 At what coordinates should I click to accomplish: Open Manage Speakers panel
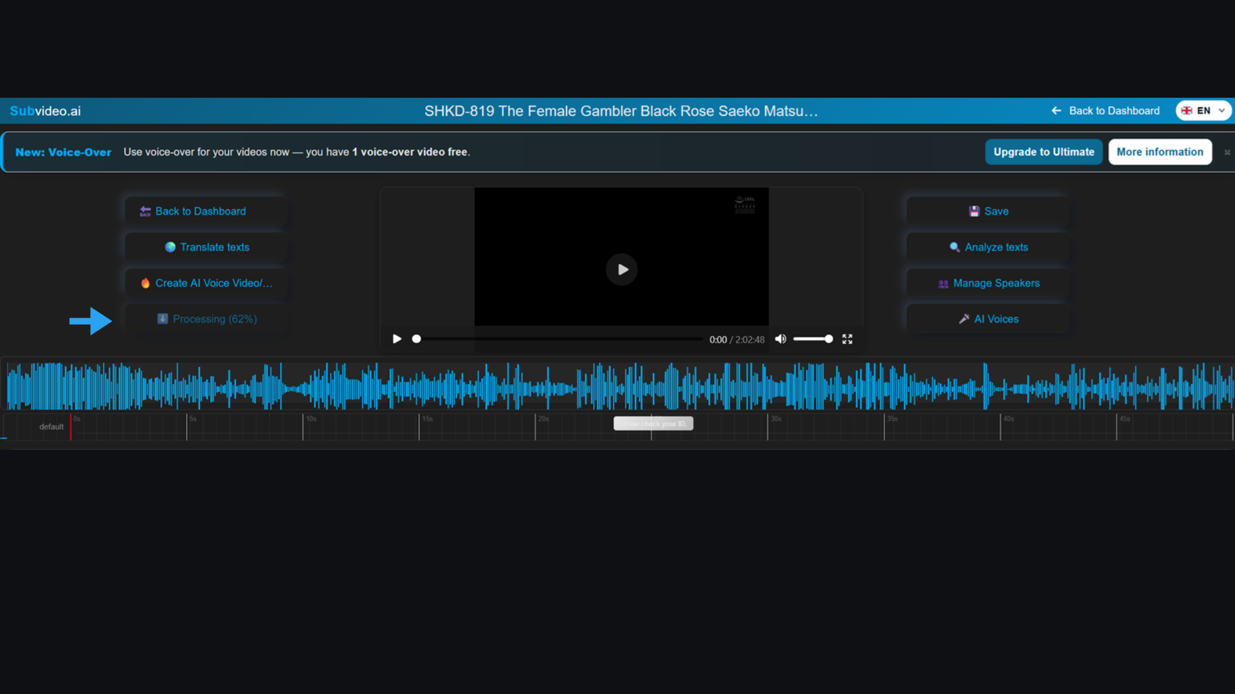coord(988,283)
